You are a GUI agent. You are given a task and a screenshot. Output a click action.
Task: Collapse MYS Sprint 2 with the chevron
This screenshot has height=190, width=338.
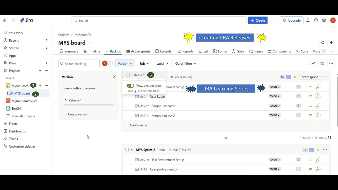pyautogui.click(x=132, y=150)
